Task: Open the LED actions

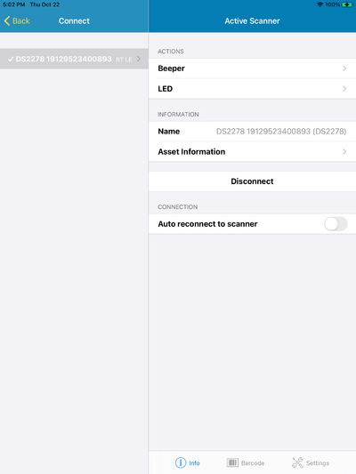Action: pyautogui.click(x=252, y=89)
